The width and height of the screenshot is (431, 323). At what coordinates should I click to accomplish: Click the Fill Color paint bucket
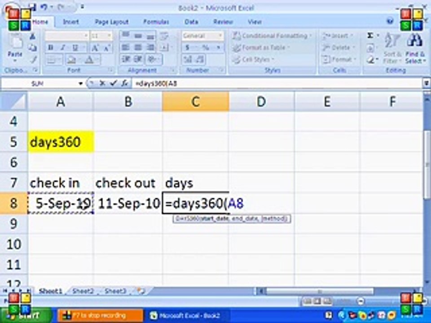pos(71,59)
